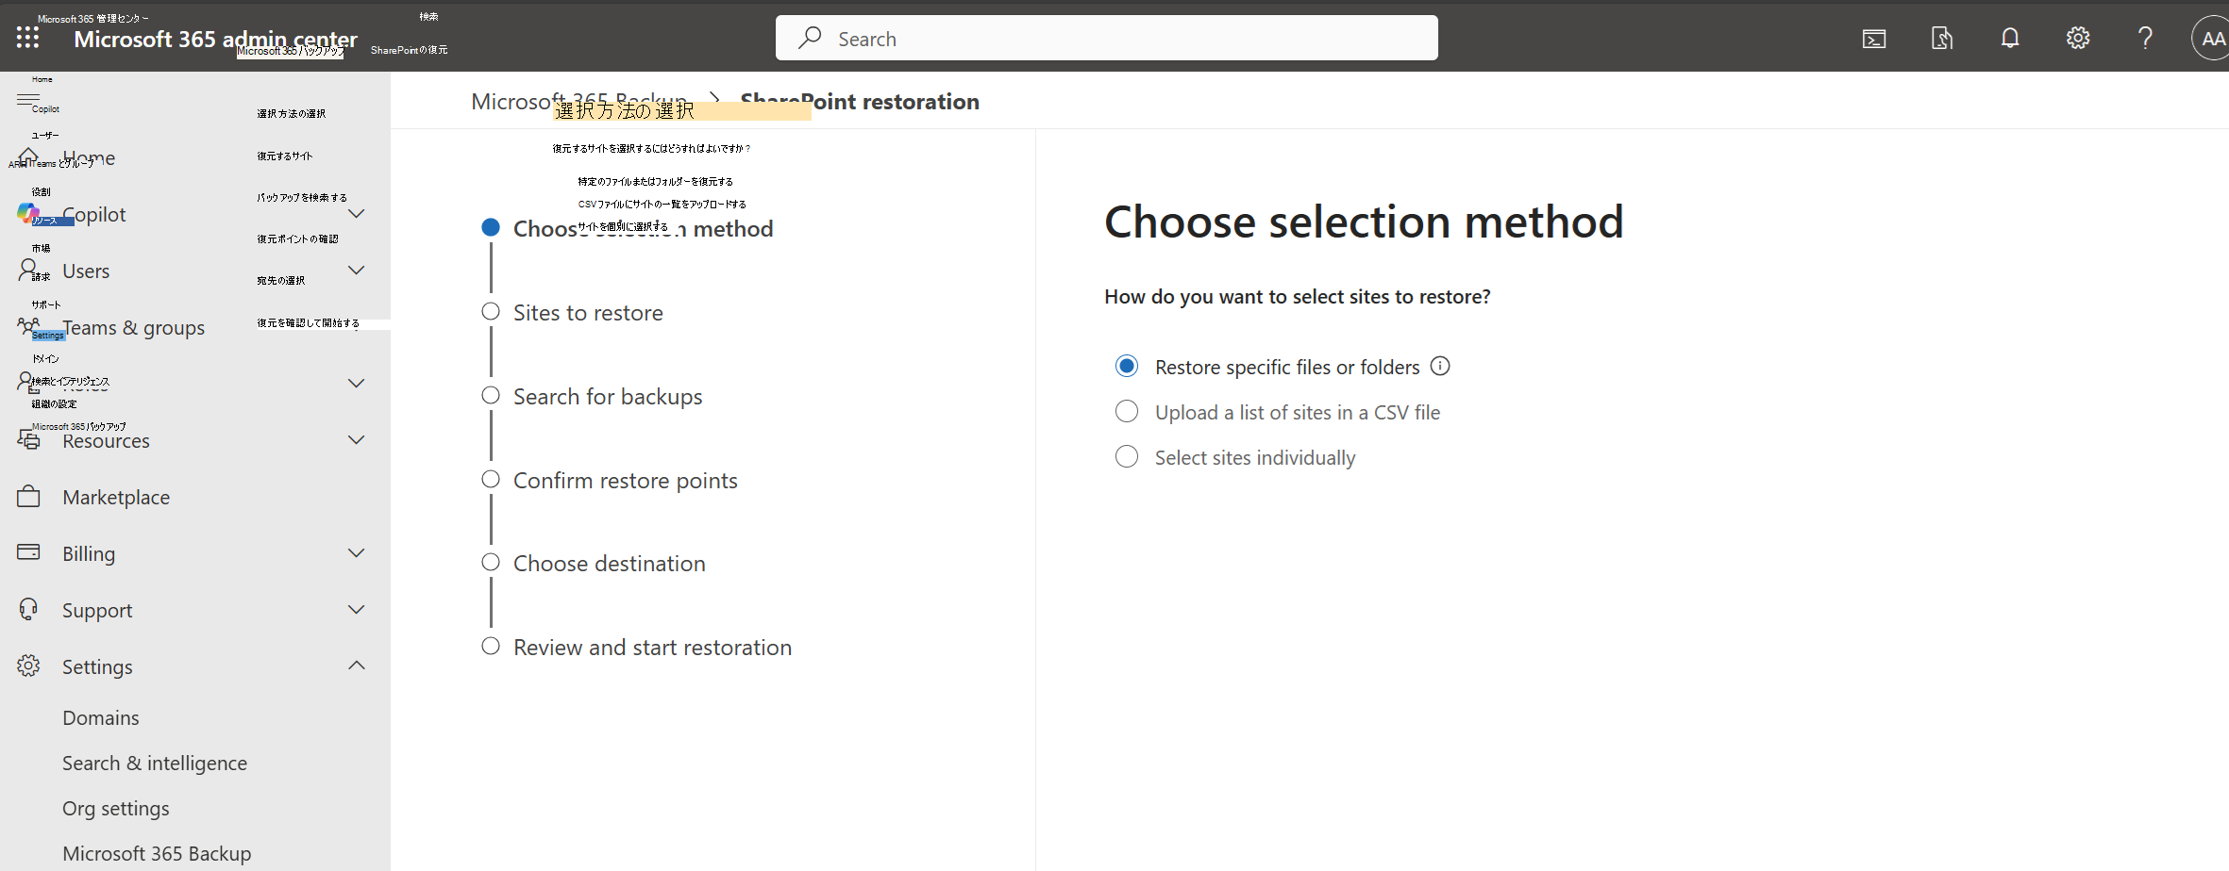2229x871 pixels.
Task: Open the notifications bell
Action: [x=2010, y=39]
